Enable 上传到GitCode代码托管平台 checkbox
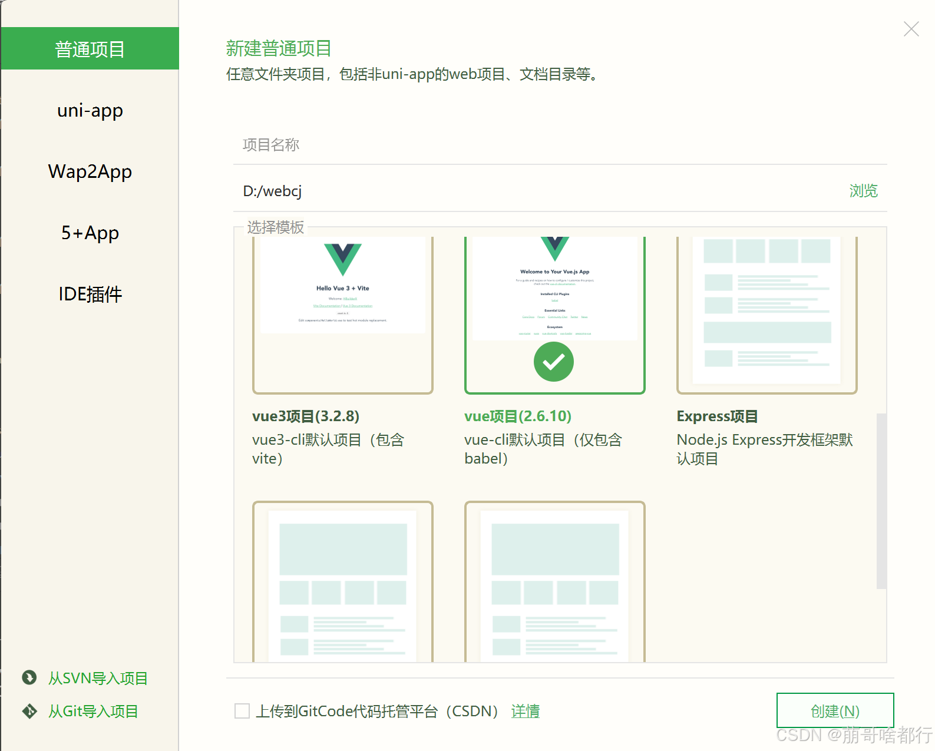The height and width of the screenshot is (751, 935). pyautogui.click(x=242, y=711)
